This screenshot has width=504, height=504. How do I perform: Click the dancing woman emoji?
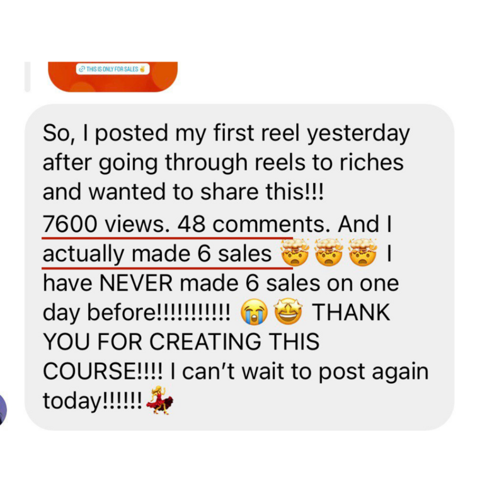pos(160,400)
